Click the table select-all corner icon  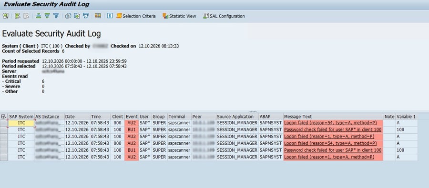click(x=3, y=117)
